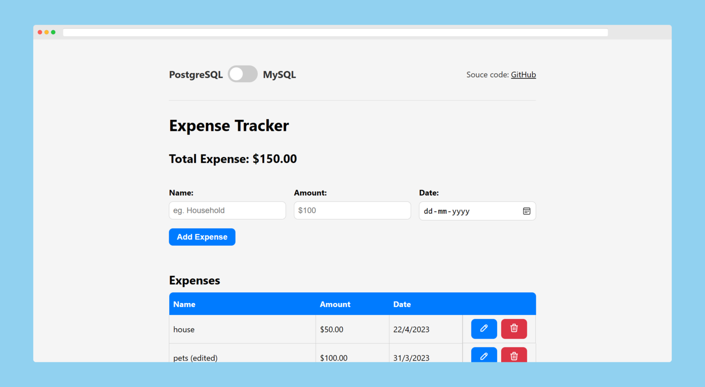Click the Expense Tracker heading

(229, 125)
